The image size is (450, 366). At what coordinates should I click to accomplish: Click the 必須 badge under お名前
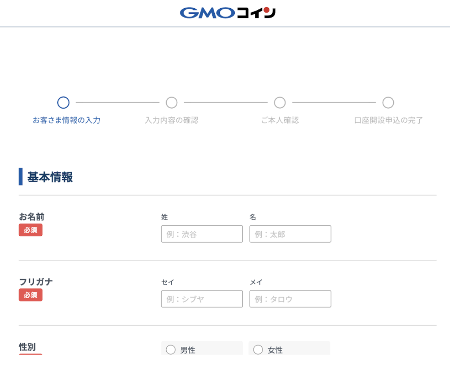(31, 230)
